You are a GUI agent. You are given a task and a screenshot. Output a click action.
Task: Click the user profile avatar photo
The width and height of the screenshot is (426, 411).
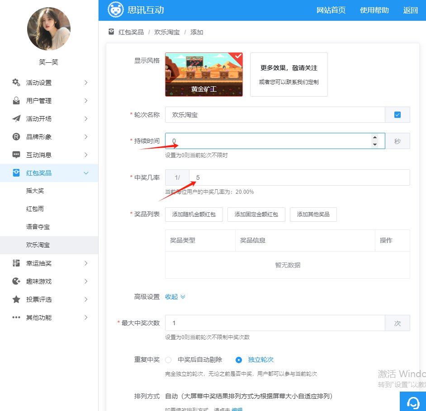(49, 29)
